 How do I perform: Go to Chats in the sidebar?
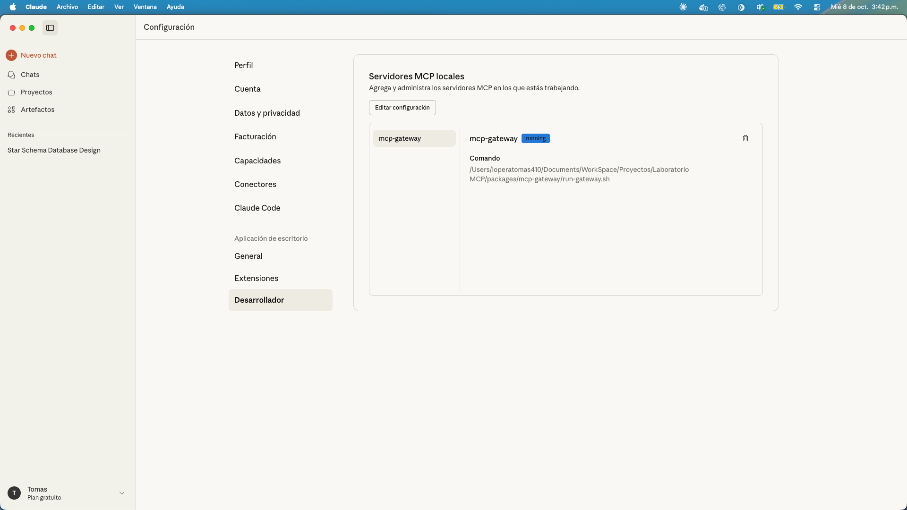tap(68, 75)
